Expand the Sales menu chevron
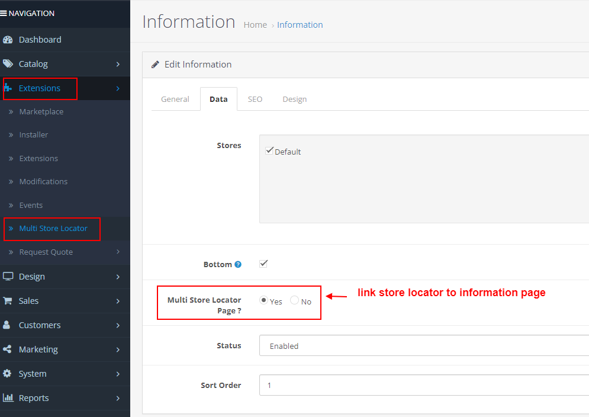The image size is (589, 417). coord(118,301)
